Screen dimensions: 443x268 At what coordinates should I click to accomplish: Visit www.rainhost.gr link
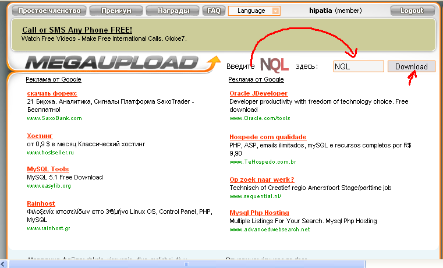click(48, 228)
